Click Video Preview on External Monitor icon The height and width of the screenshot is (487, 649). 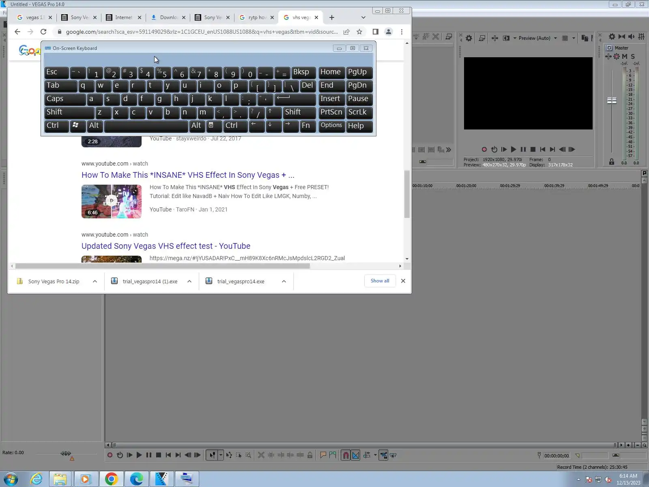[482, 38]
